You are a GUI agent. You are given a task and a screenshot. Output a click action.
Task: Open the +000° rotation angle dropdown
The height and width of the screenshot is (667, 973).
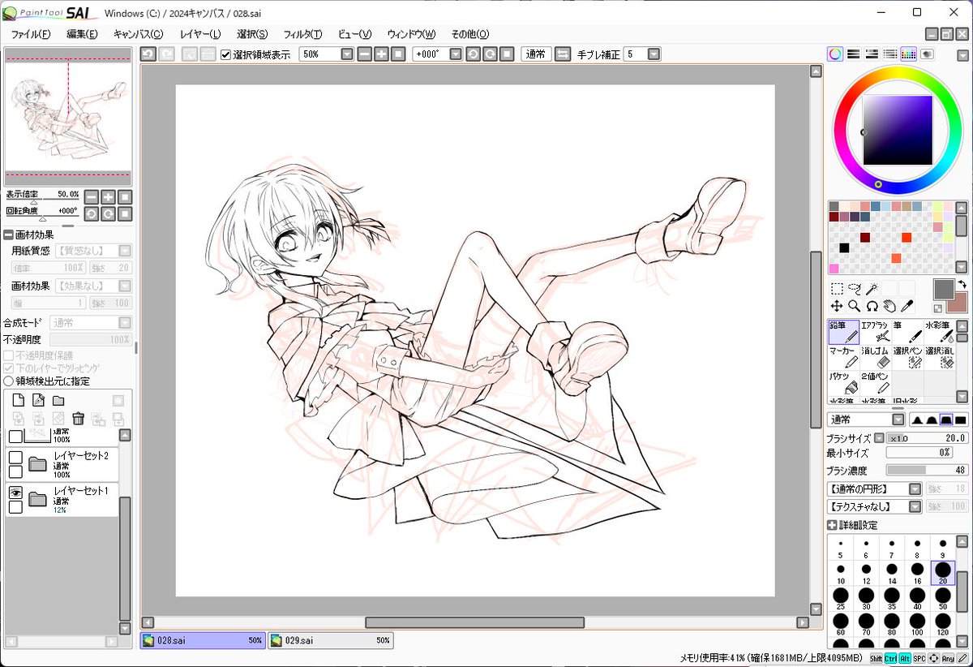point(456,54)
